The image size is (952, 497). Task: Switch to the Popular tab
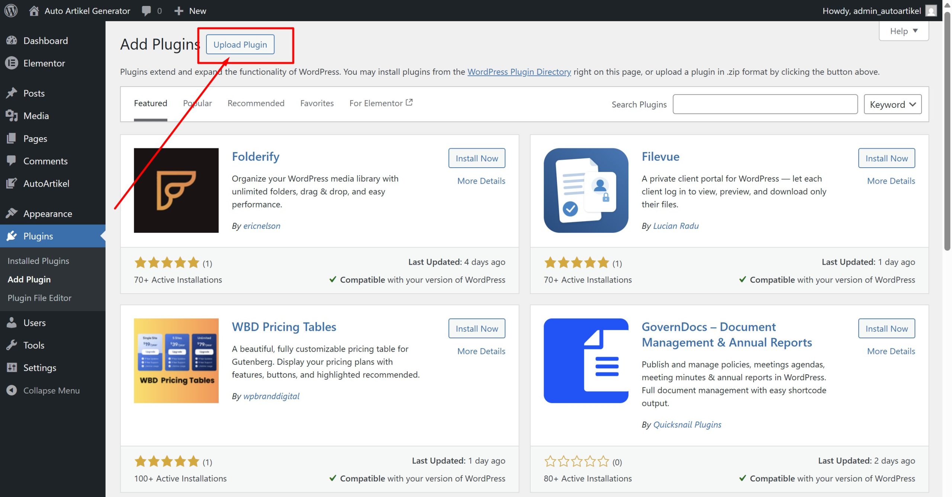point(197,103)
